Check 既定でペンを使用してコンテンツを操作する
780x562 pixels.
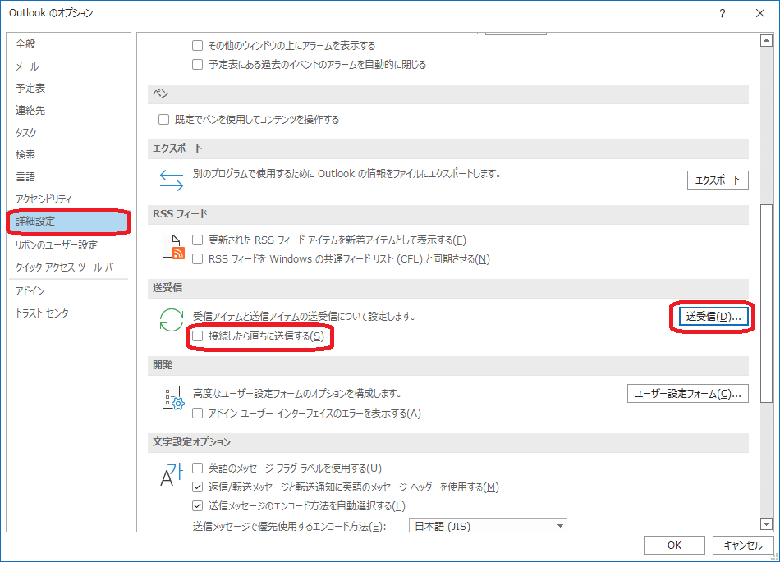163,119
